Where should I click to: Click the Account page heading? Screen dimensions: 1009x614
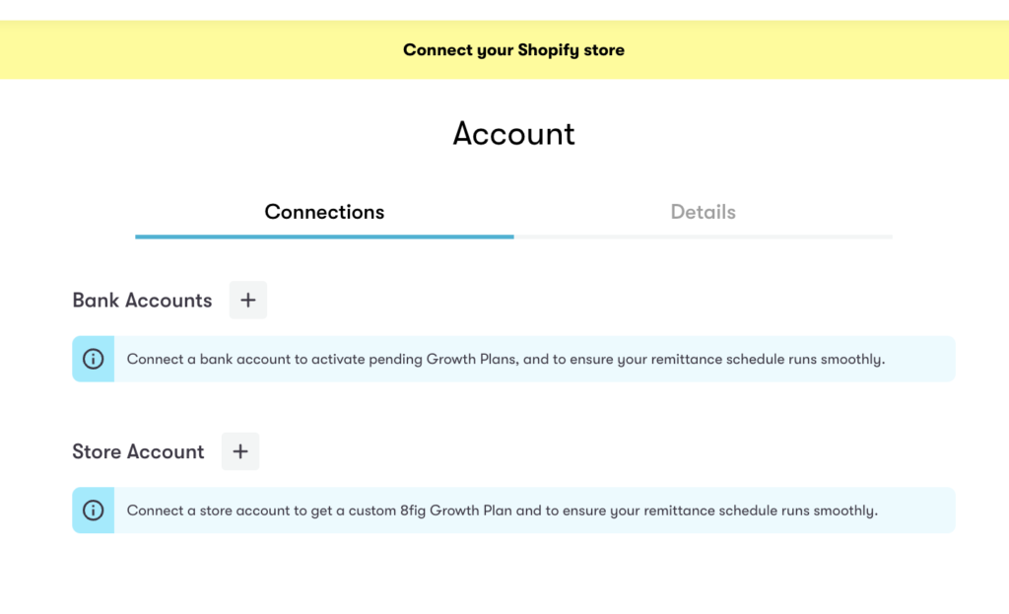click(513, 134)
